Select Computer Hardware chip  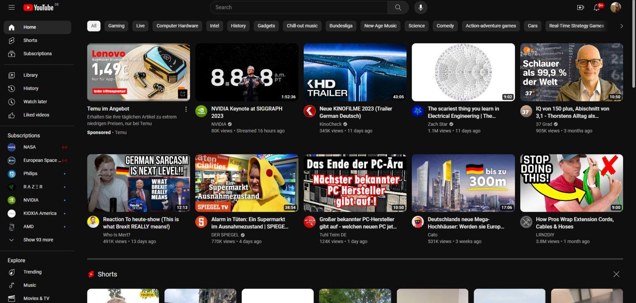[178, 26]
